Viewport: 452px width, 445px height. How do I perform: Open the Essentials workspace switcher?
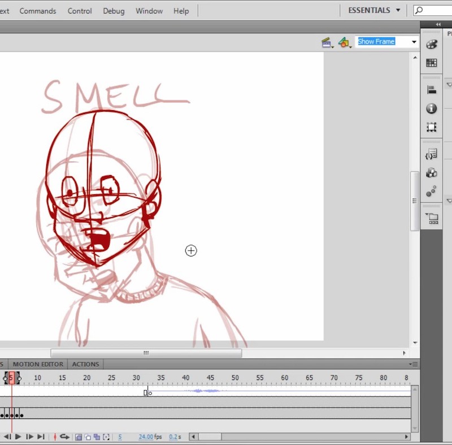click(370, 10)
